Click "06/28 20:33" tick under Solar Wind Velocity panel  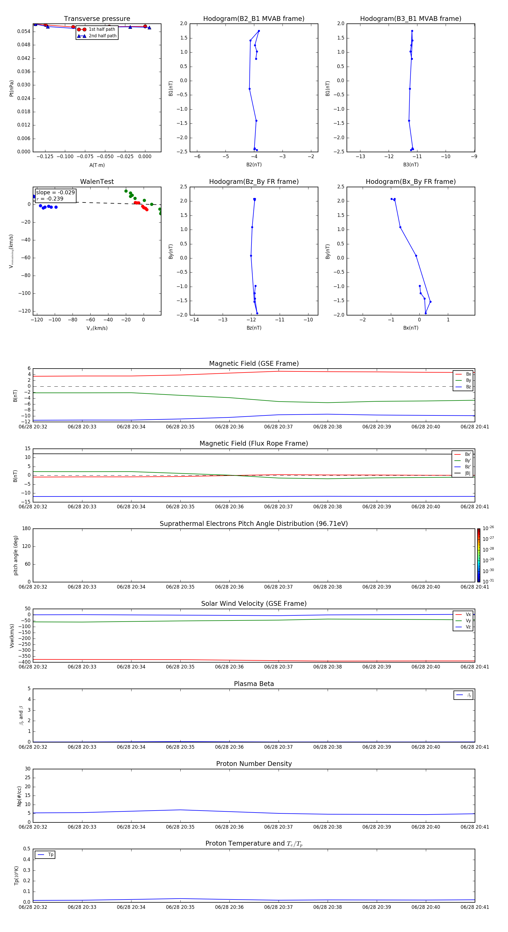(82, 667)
